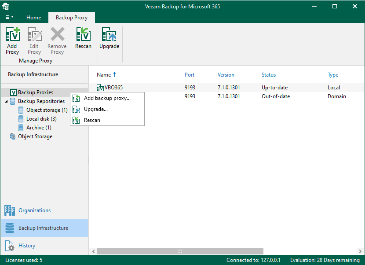
Task: Open the History view
Action: 44,246
